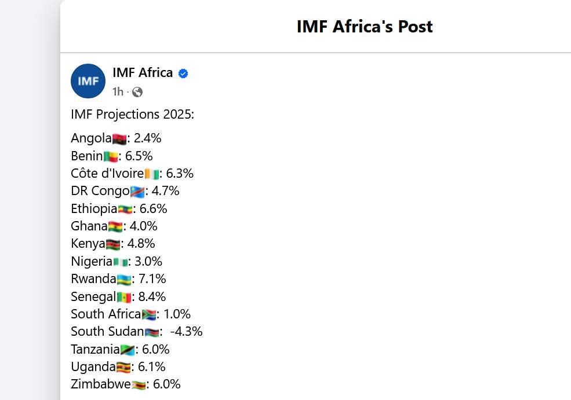The width and height of the screenshot is (571, 400).
Task: Click the blue verified badge icon
Action: point(183,74)
